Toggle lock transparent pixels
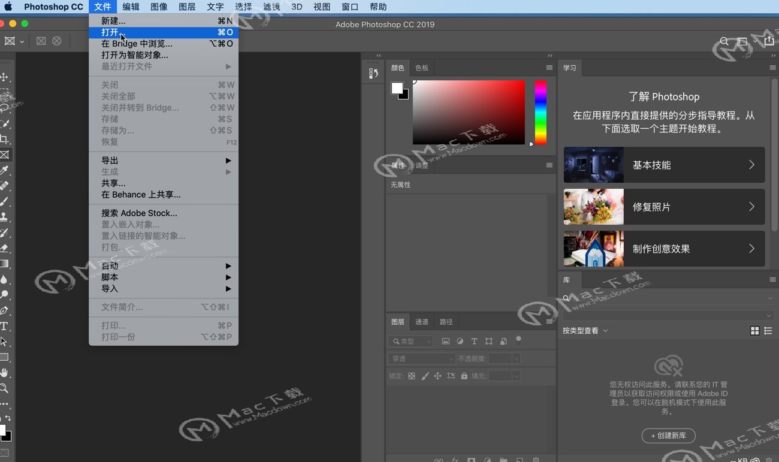This screenshot has width=779, height=462. click(x=412, y=376)
